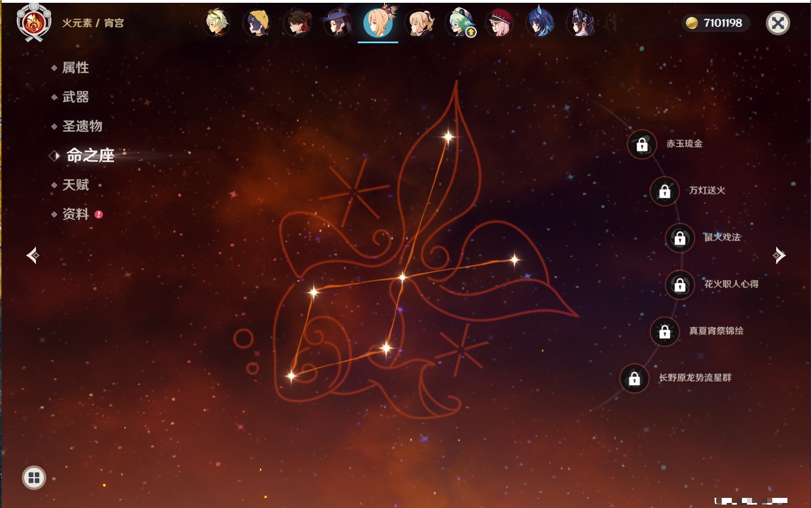
Task: Click the bottom-left star of the constellation
Action: coord(291,376)
